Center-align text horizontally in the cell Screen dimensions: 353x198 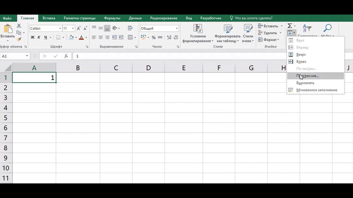pos(101,37)
